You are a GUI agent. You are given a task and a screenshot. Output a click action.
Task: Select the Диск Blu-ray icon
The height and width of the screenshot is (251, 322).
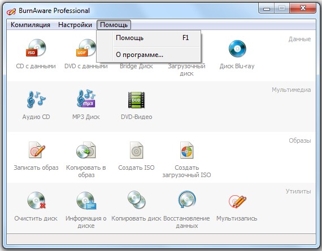(x=237, y=49)
